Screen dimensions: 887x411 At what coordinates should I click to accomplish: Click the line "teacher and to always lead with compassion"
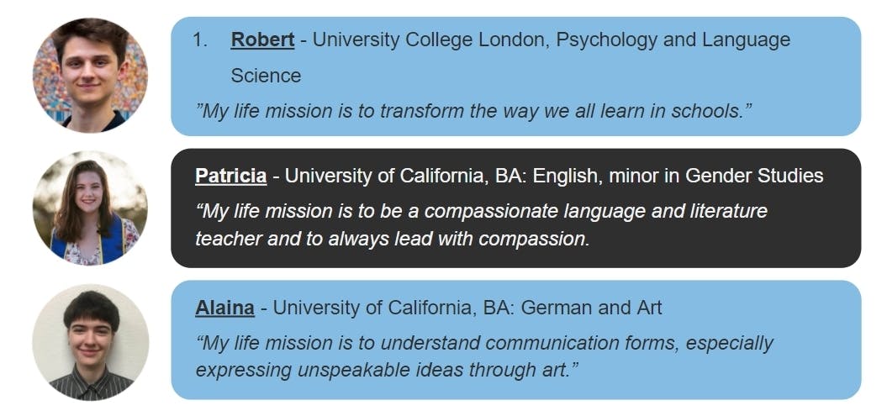[391, 239]
